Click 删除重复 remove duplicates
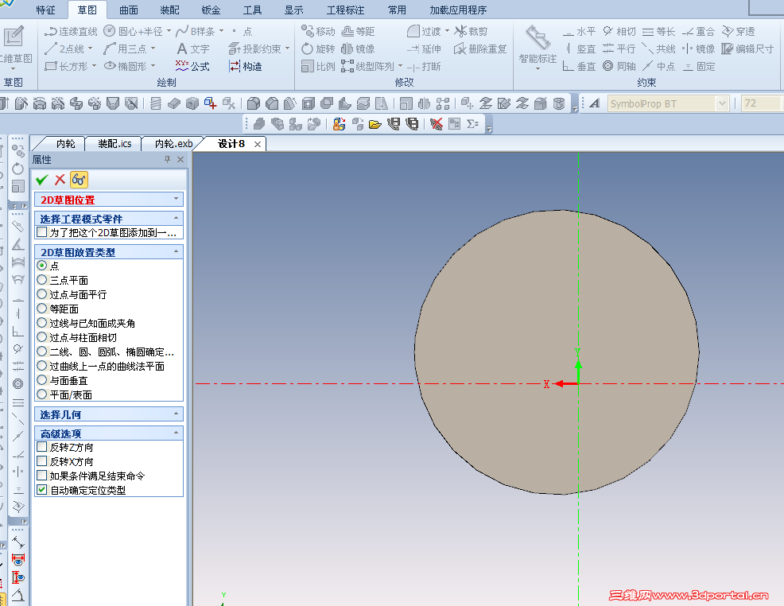 click(x=480, y=49)
